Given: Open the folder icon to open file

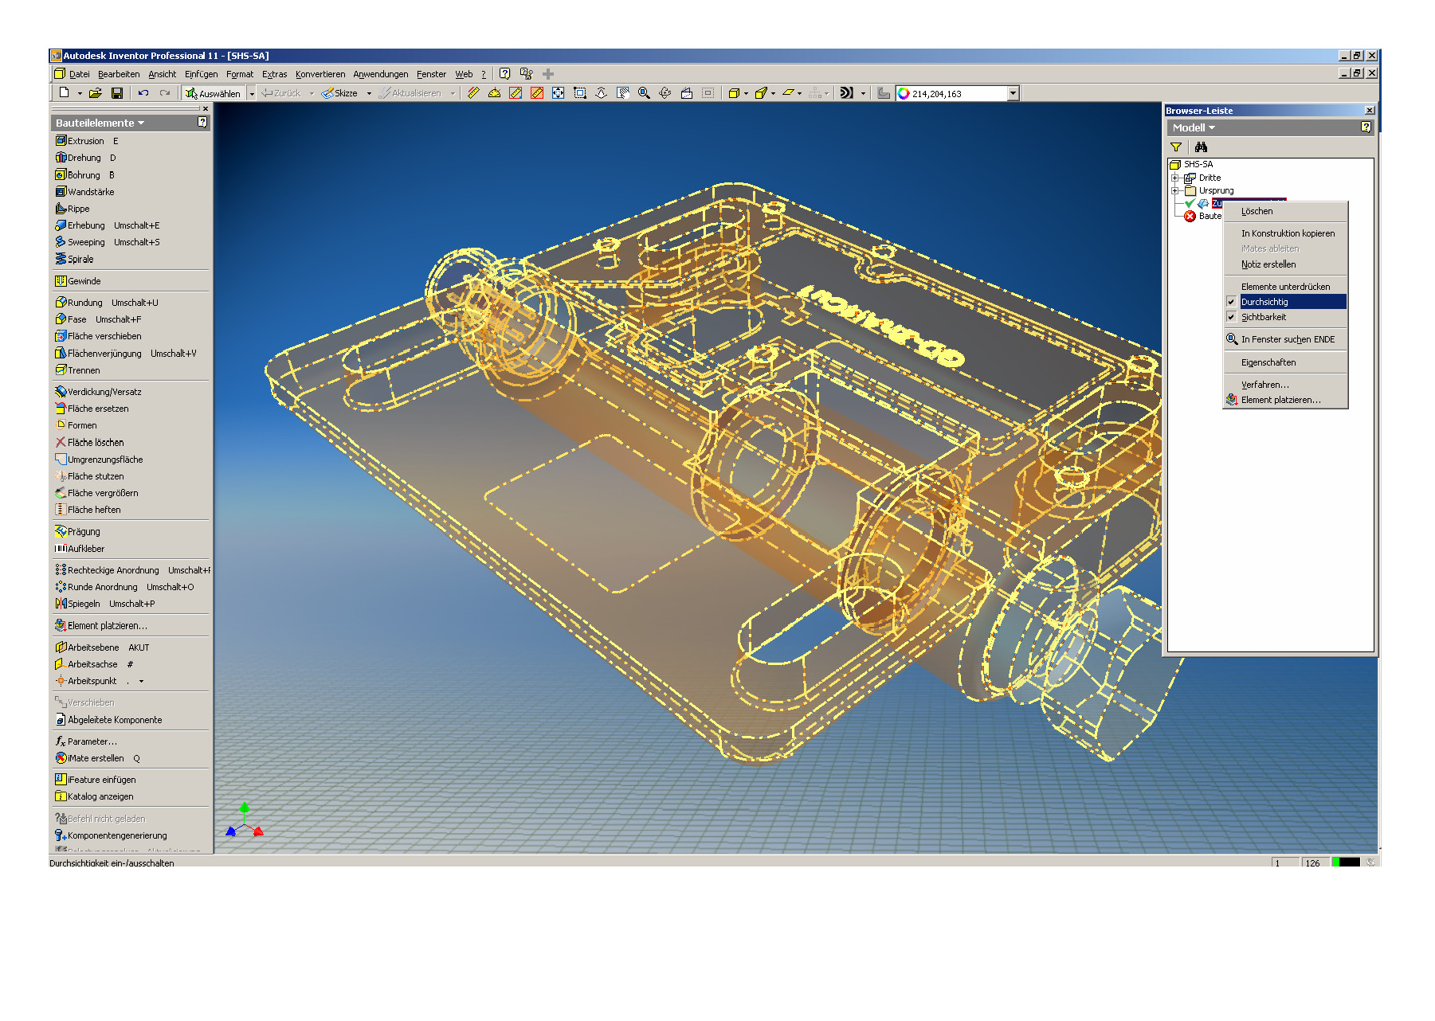Looking at the screenshot, I should 96,93.
